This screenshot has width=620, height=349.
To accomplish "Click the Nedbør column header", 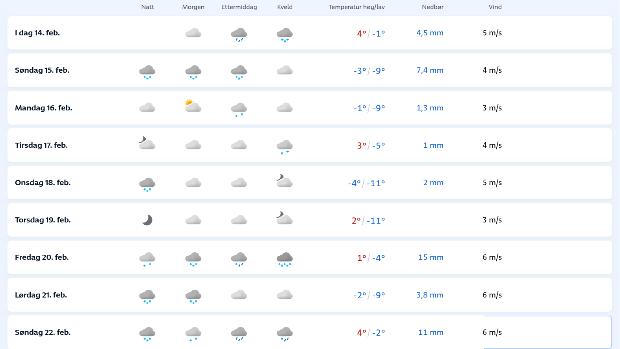I will pyautogui.click(x=433, y=7).
